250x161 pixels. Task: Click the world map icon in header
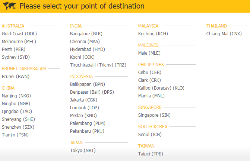click(9, 6)
